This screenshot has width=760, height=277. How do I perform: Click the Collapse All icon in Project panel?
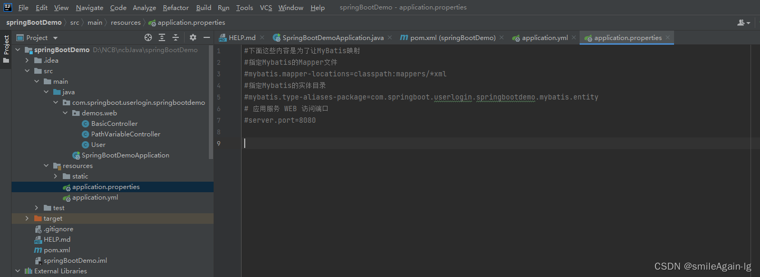[x=176, y=37]
